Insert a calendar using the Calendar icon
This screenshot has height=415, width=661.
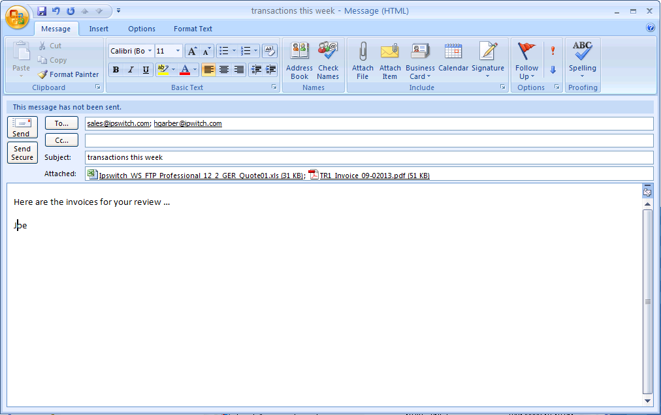click(x=453, y=59)
